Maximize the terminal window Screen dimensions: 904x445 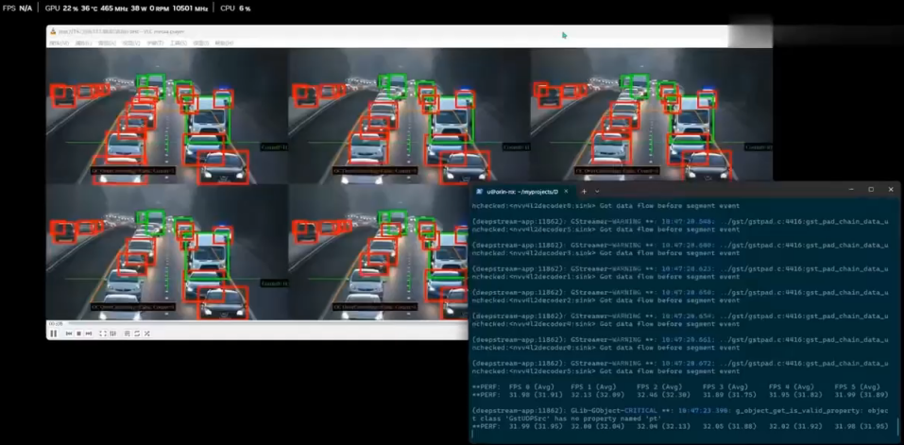click(871, 190)
